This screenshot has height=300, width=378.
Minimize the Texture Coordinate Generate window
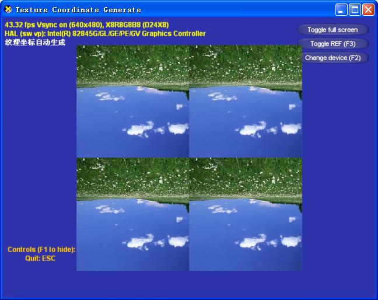pyautogui.click(x=341, y=10)
